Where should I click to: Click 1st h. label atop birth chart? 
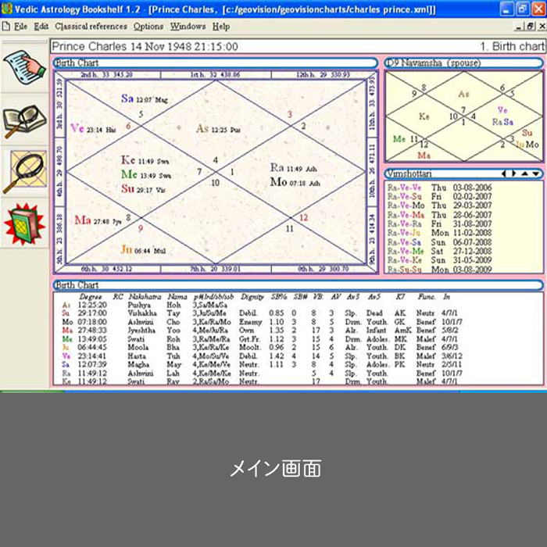(x=215, y=75)
